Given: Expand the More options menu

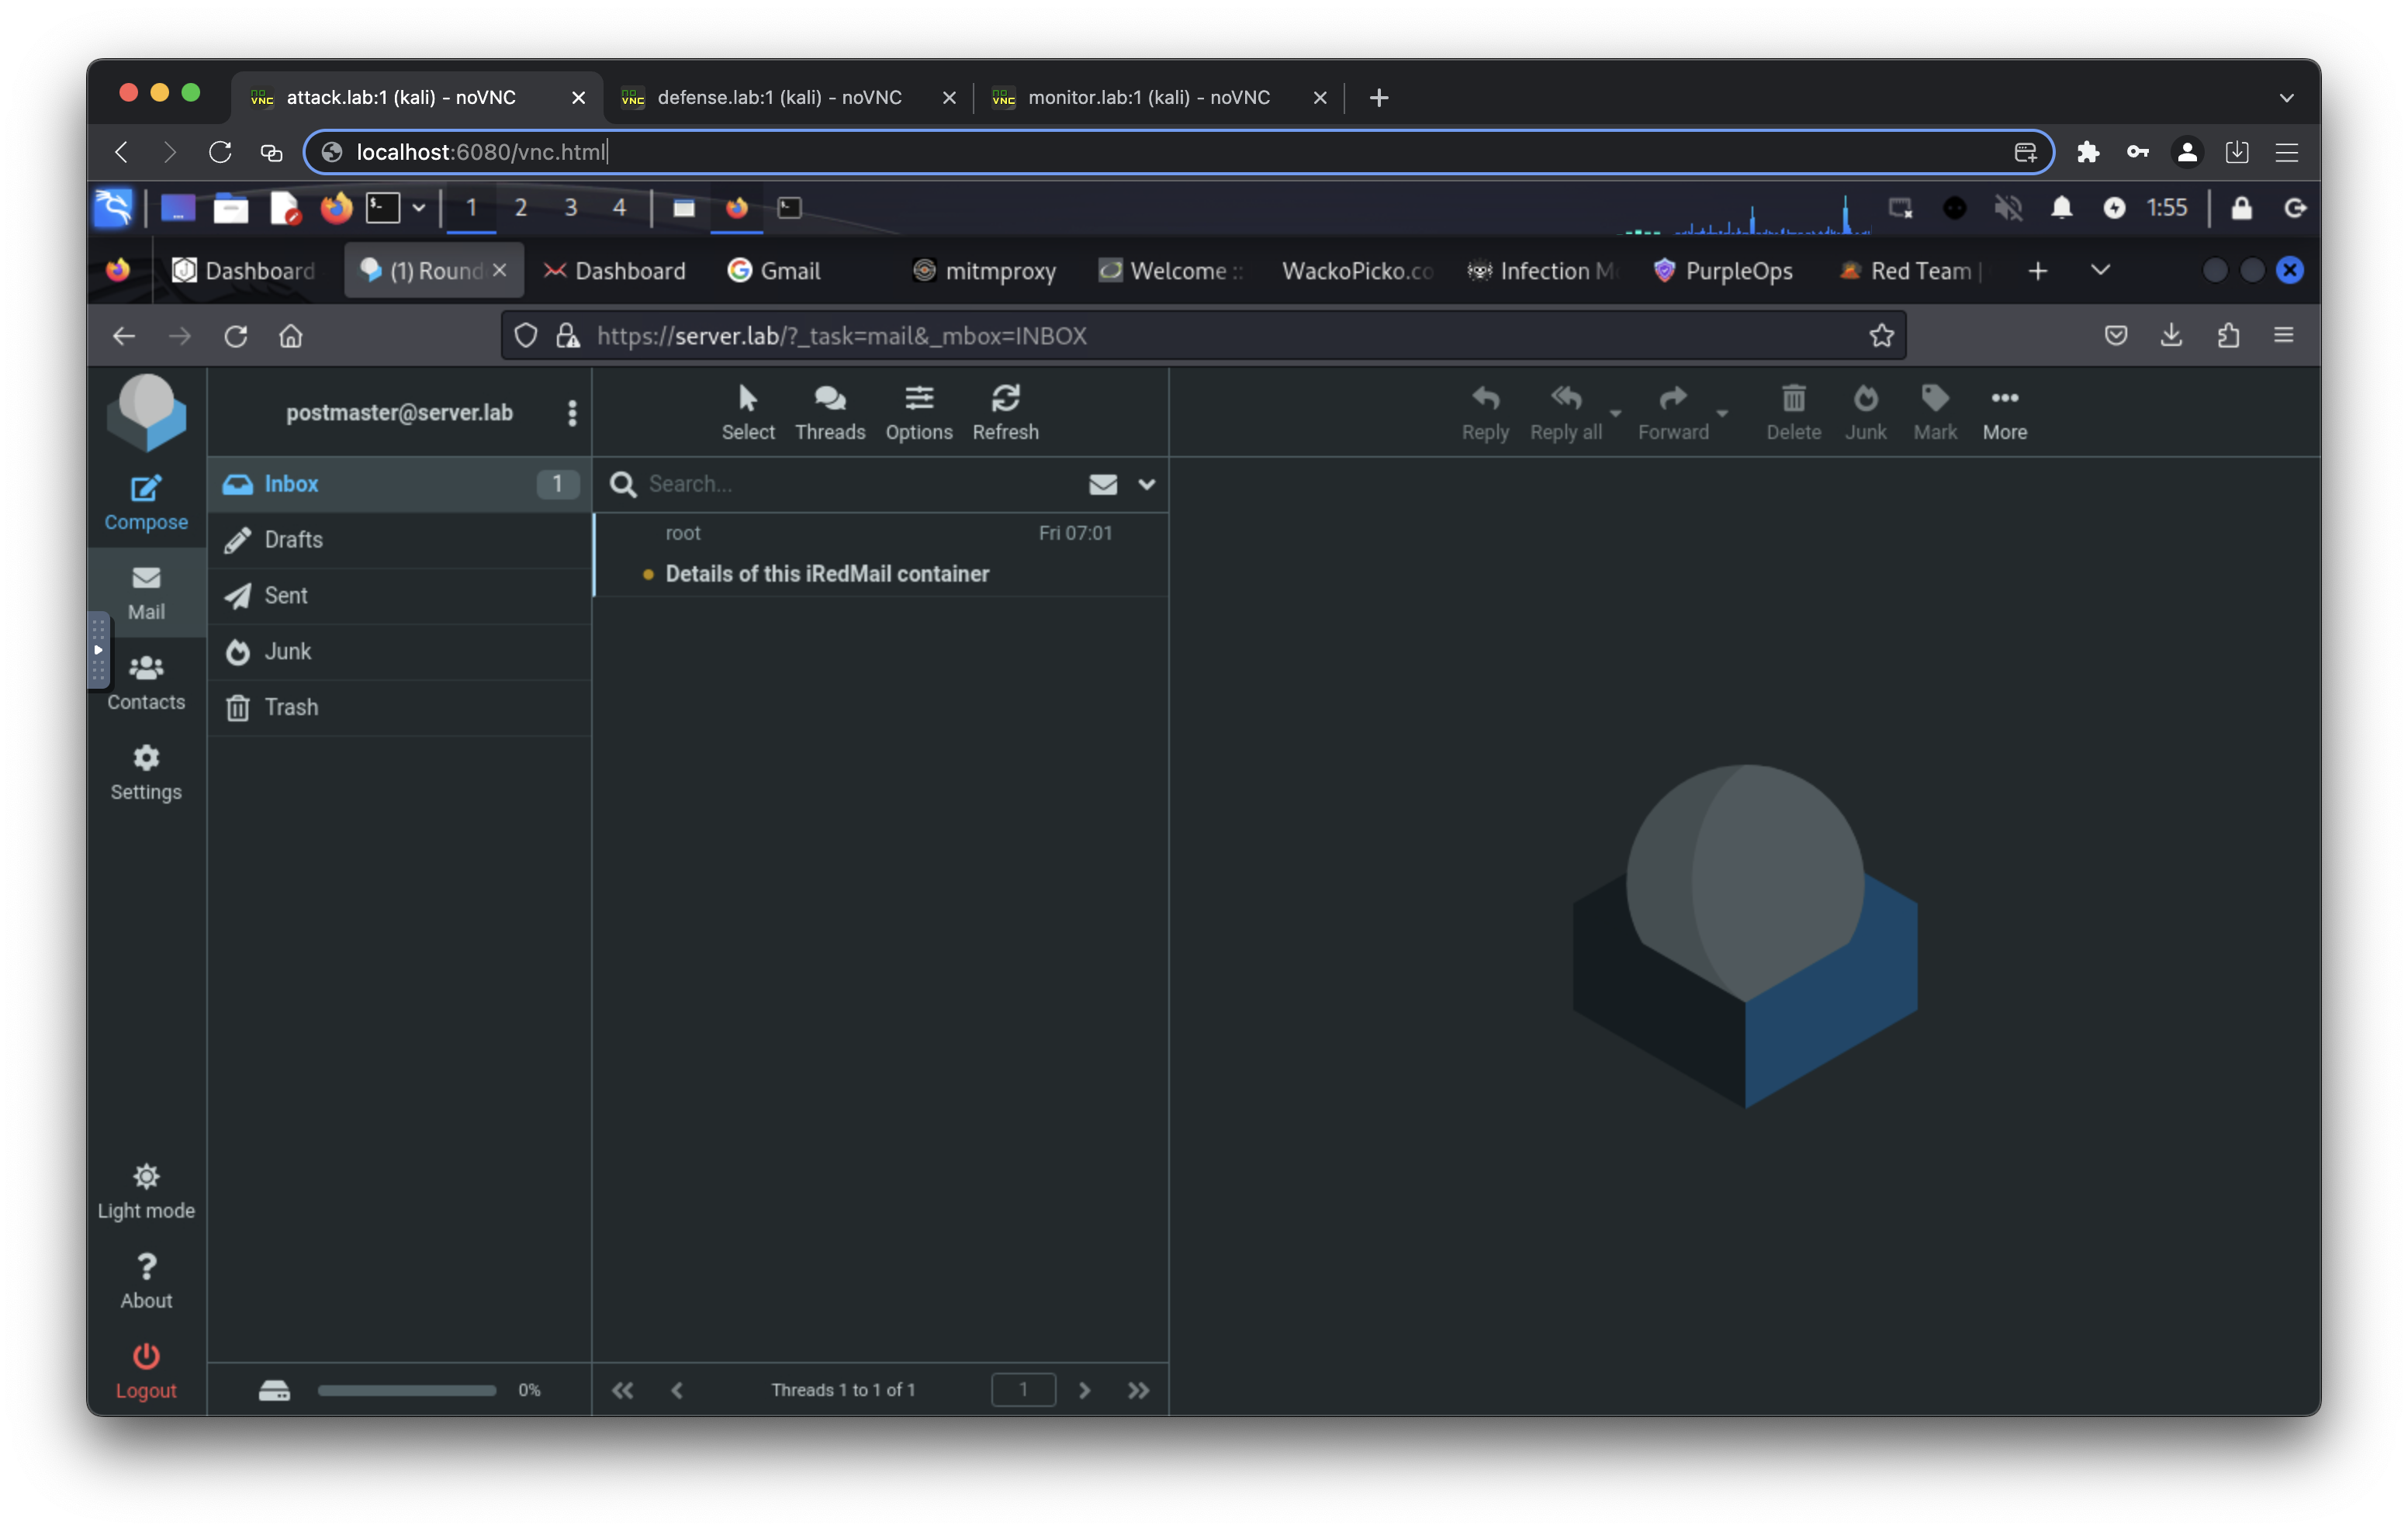Looking at the screenshot, I should coord(2002,410).
